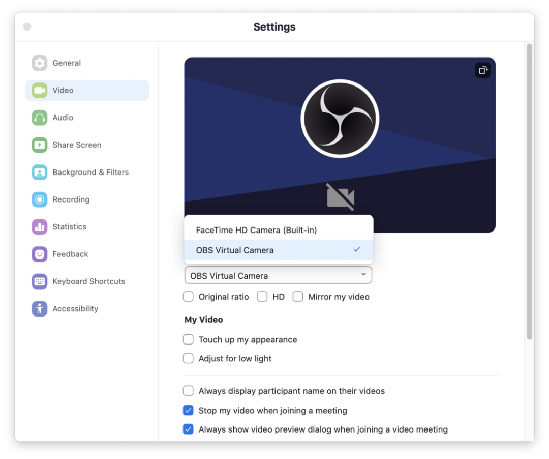Enable Always display participant name on videos
The height and width of the screenshot is (459, 549).
189,391
